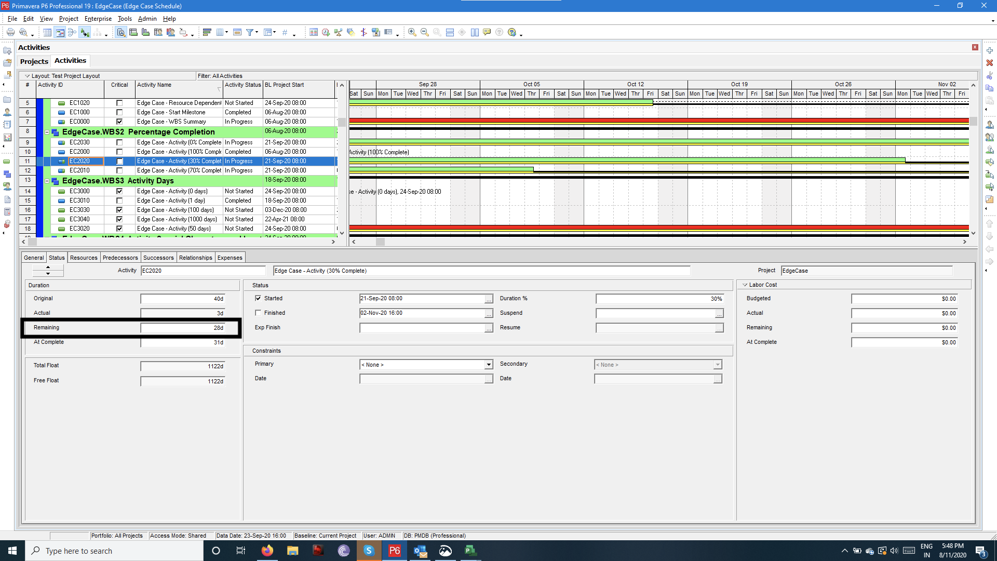Click the Remaining duration field

[182, 328]
